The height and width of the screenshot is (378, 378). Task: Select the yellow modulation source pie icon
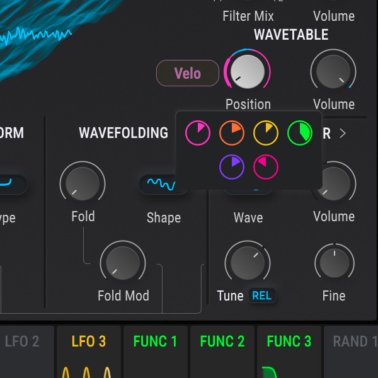tap(265, 134)
